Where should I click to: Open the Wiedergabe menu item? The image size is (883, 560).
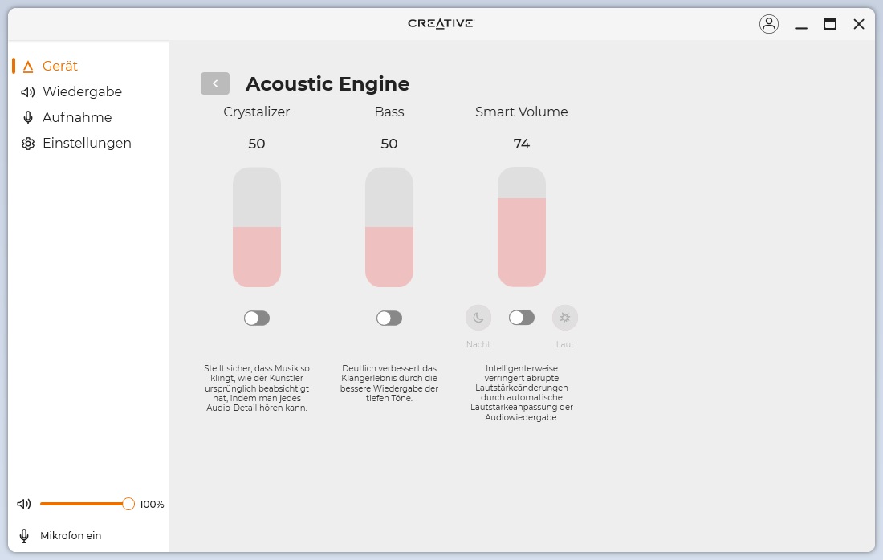coord(82,91)
